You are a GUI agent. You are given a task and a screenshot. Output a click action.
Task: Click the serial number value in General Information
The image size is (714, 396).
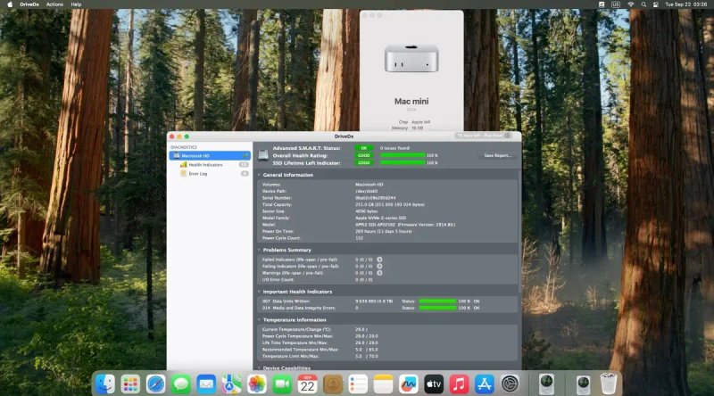pos(375,198)
